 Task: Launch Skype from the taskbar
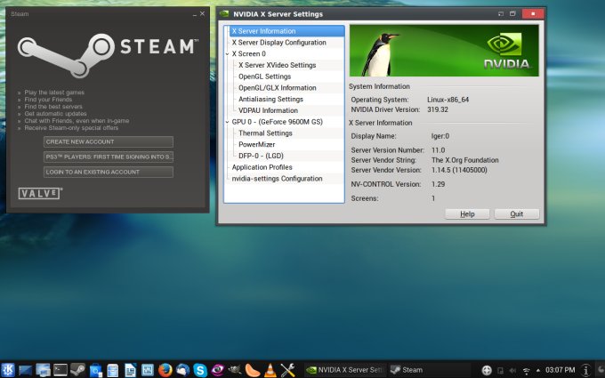coord(200,370)
